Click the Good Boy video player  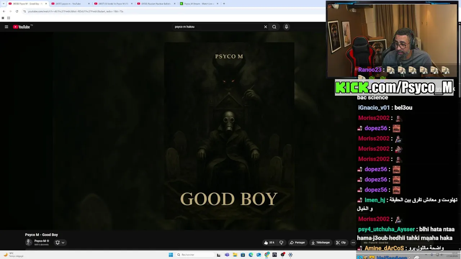178,131
